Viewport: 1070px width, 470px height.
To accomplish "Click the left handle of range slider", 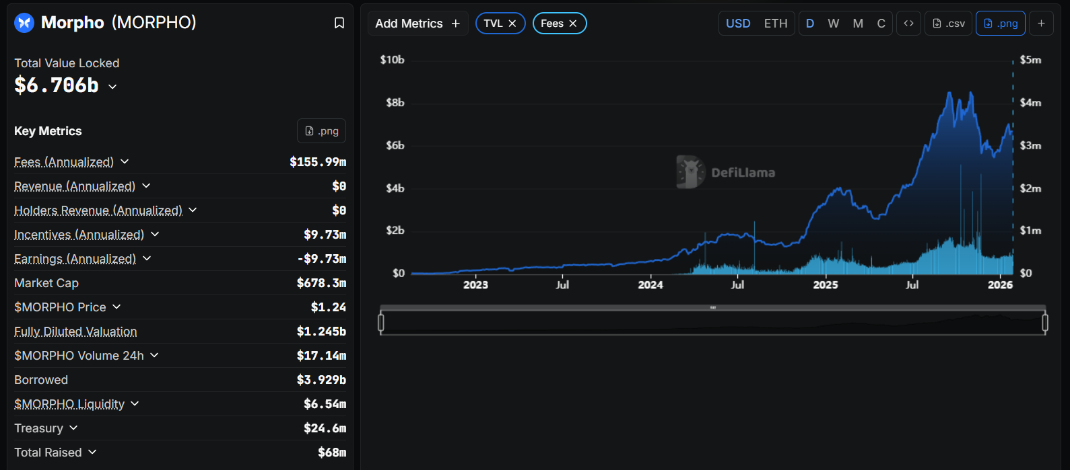I will click(381, 323).
